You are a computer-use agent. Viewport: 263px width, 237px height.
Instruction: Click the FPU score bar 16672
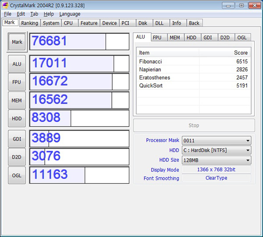click(79, 82)
